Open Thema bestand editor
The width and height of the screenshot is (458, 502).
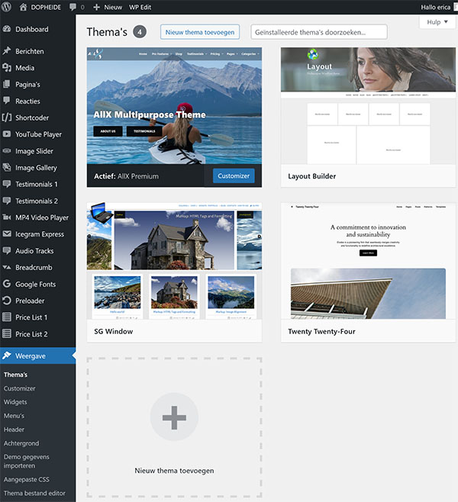tap(34, 494)
